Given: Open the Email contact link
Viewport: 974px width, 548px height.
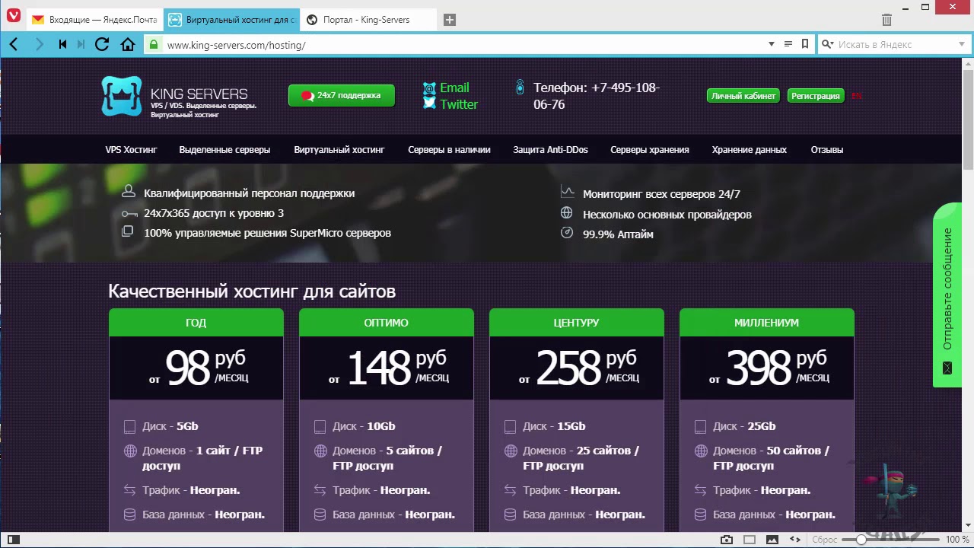Looking at the screenshot, I should [x=454, y=88].
